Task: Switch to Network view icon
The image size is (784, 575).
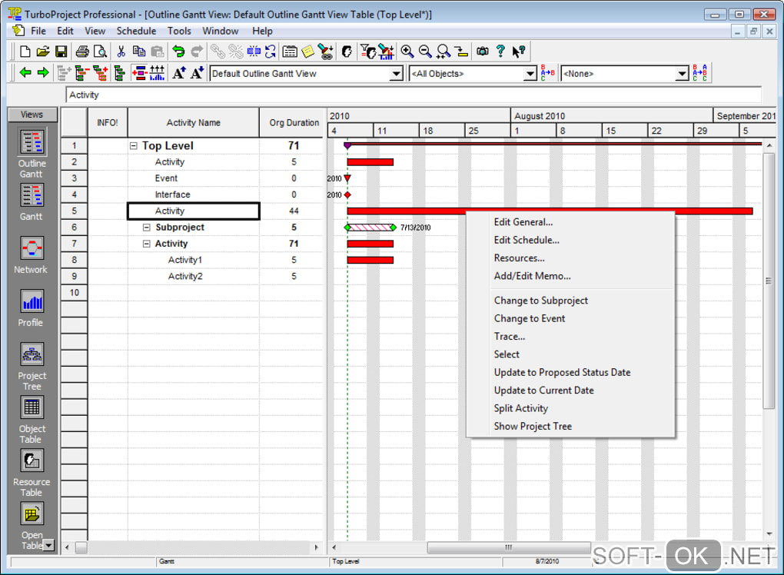Action: [x=32, y=248]
